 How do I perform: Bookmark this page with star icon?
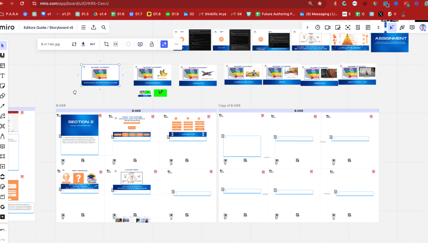(x=320, y=3)
